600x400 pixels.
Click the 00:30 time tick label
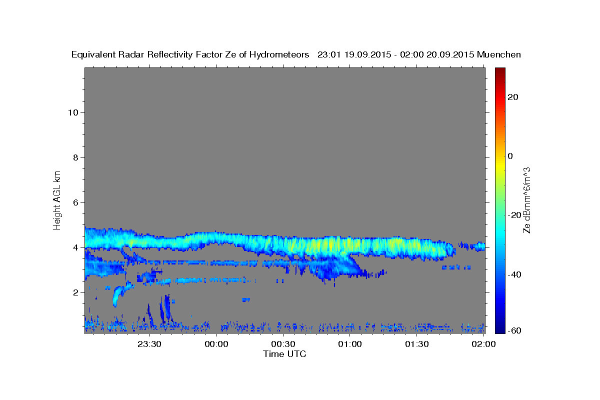pos(284,344)
